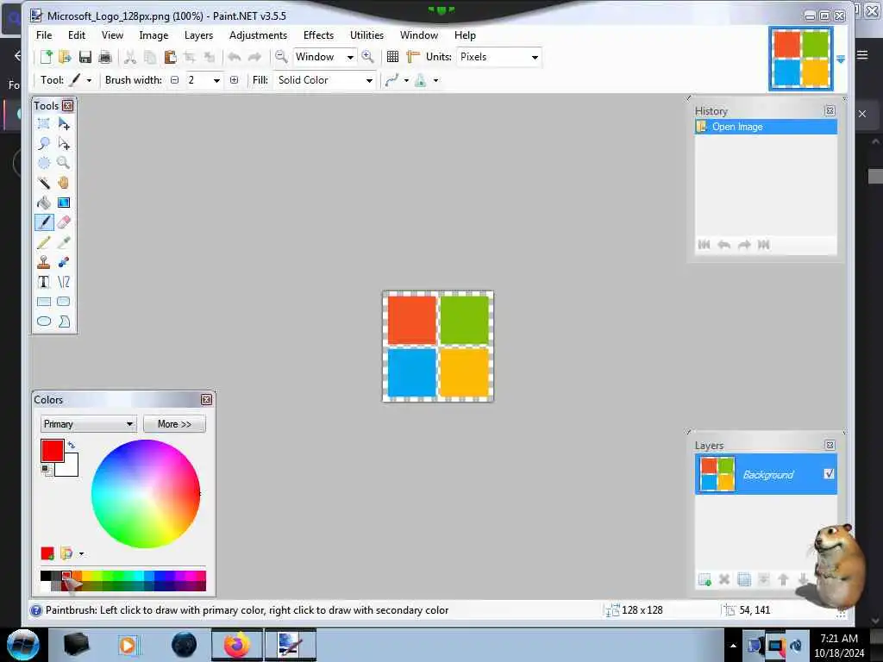Select the Recolor tool
This screenshot has height=662, width=883.
coord(64,262)
